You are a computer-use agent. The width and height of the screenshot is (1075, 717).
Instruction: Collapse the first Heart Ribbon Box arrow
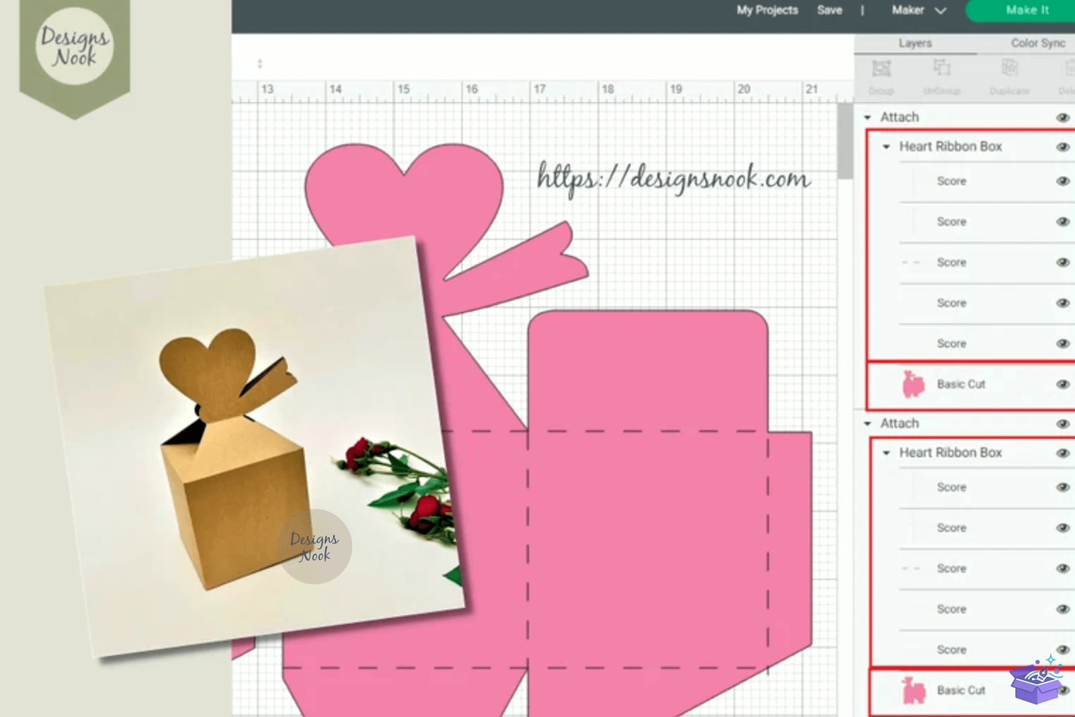[x=886, y=146]
